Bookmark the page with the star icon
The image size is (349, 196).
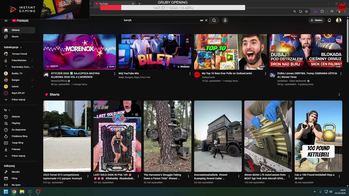coord(306,11)
